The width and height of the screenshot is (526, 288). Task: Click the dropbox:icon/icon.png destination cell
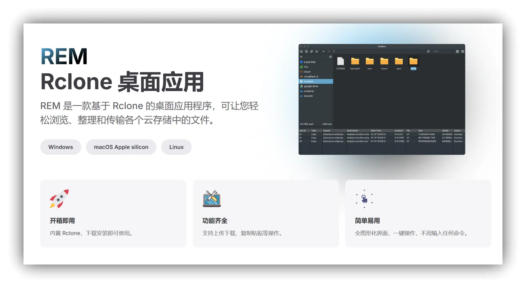click(358, 138)
